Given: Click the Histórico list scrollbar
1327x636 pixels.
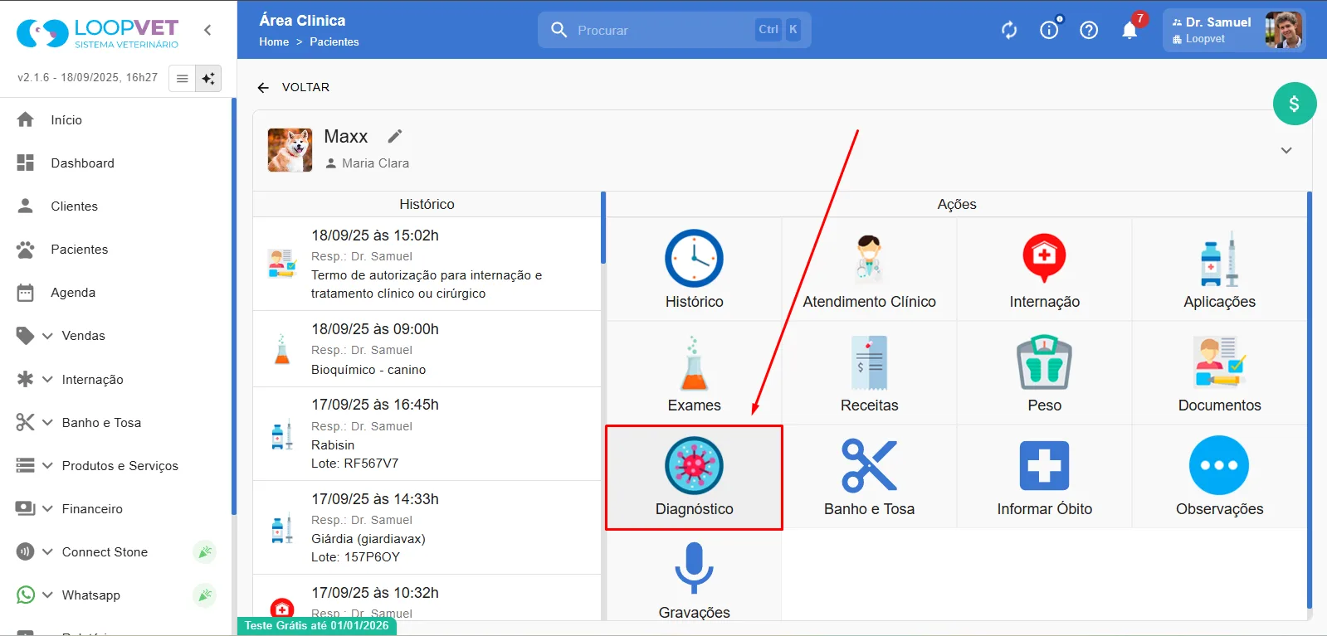Looking at the screenshot, I should point(603,228).
